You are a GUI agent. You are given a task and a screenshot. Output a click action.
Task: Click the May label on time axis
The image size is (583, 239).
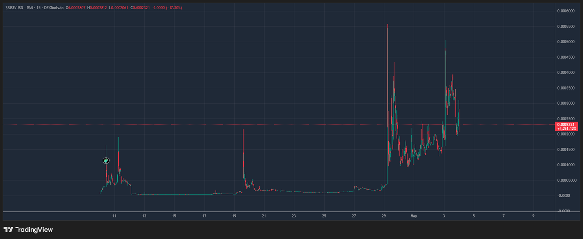pos(414,215)
